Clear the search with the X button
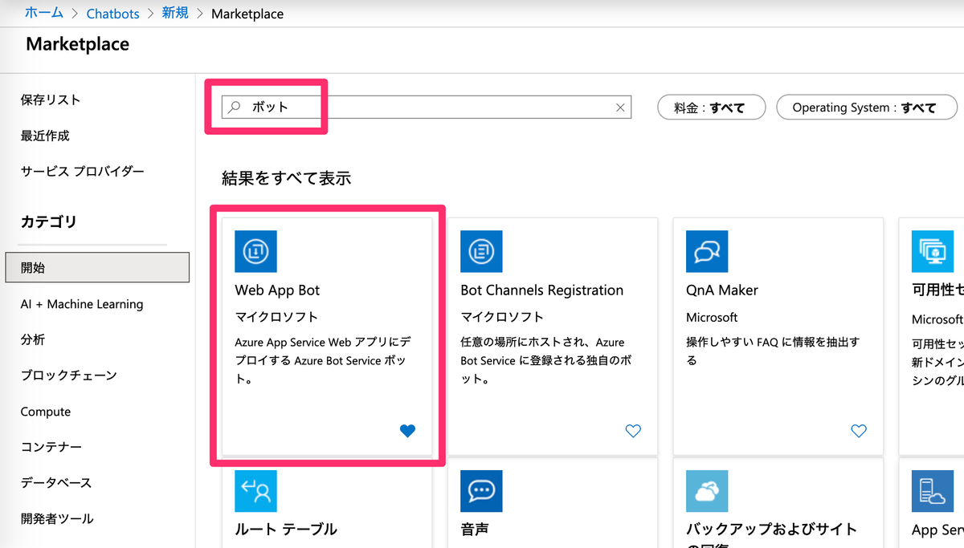 coord(619,107)
